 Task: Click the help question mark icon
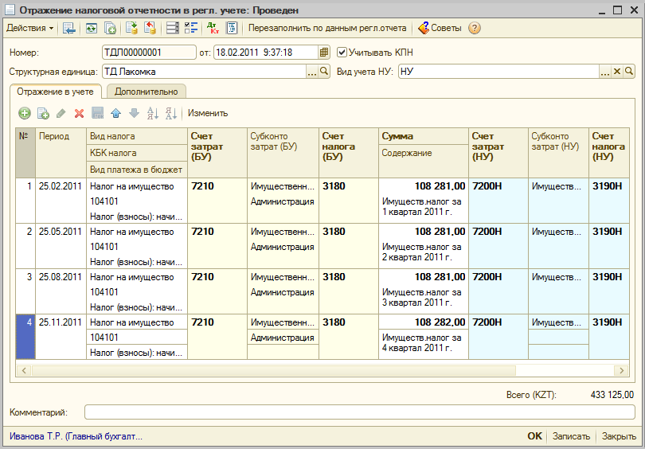pyautogui.click(x=475, y=28)
